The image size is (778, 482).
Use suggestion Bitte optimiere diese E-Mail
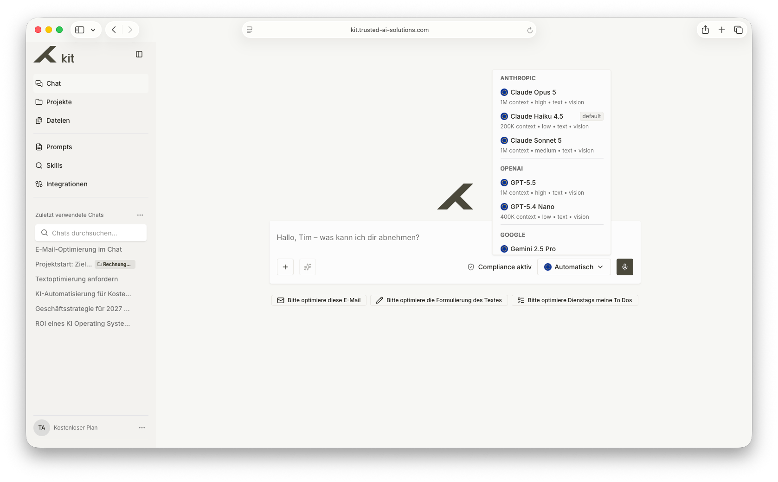coord(319,300)
